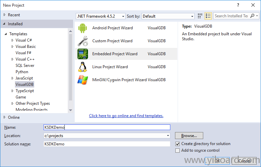Click the Solution name input field
This screenshot has width=261, height=167.
(x=107, y=144)
